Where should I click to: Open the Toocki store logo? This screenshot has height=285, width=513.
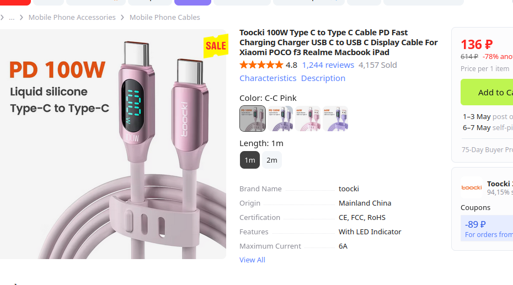click(472, 187)
